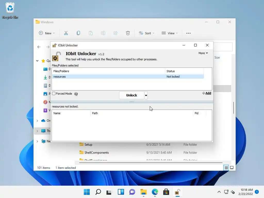The height and width of the screenshot is (198, 264).
Task: Click the Files/Folders column header
Action: 109,71
